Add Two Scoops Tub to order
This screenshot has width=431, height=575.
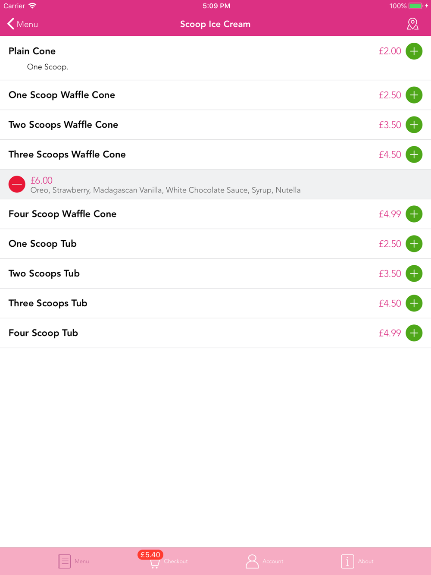coord(414,273)
